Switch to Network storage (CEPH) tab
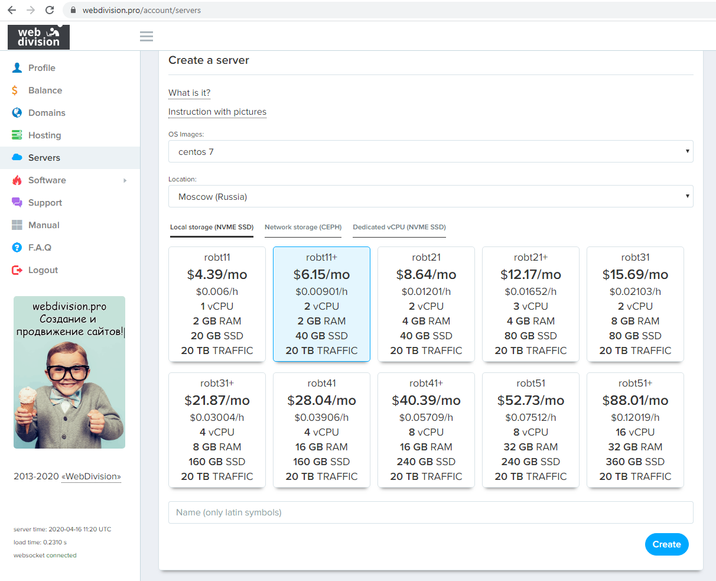This screenshot has width=716, height=581. click(x=303, y=228)
